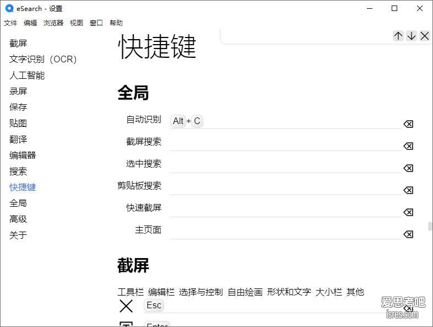Click the eSearch app logo in title bar
433x327 pixels.
[9, 9]
